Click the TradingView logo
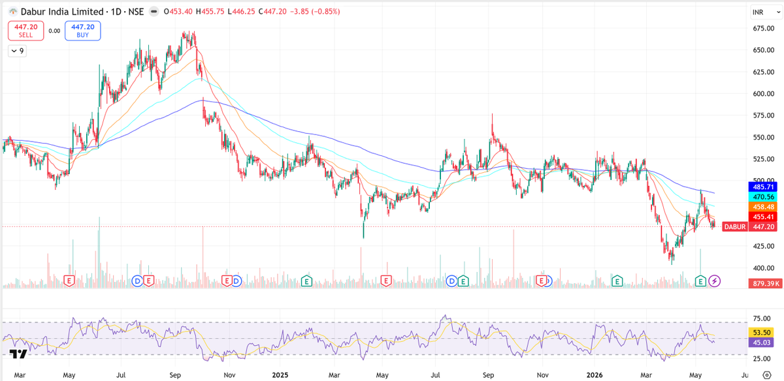 [x=18, y=353]
